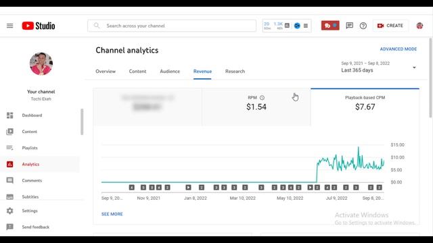Switch to the Research tab
Viewport: 433px width, 243px height.
point(235,72)
